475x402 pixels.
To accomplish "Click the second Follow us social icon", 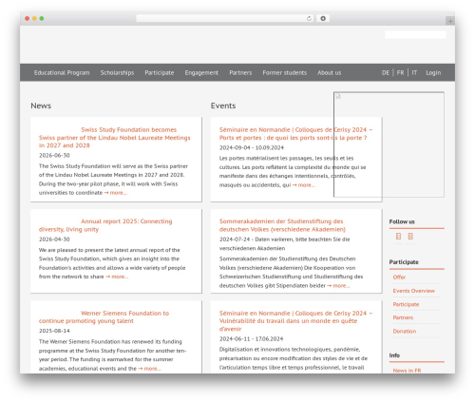I will [410, 237].
